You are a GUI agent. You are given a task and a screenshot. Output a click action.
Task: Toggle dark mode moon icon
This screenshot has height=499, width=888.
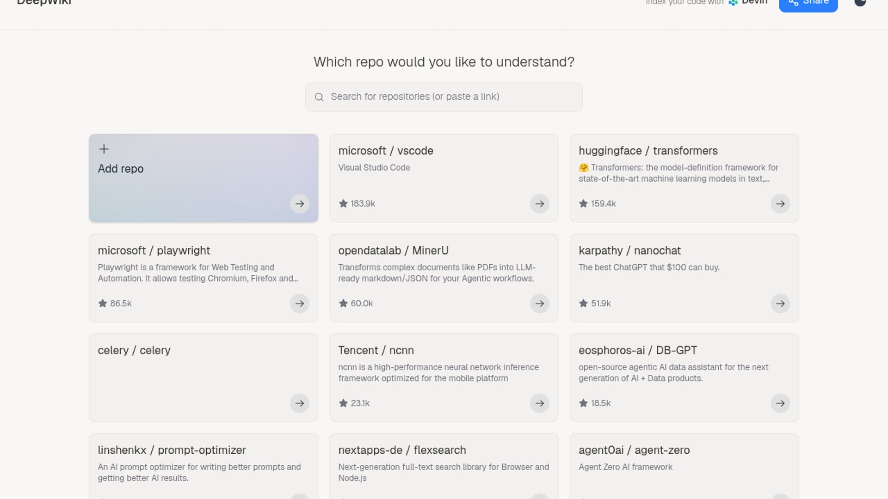(x=860, y=2)
